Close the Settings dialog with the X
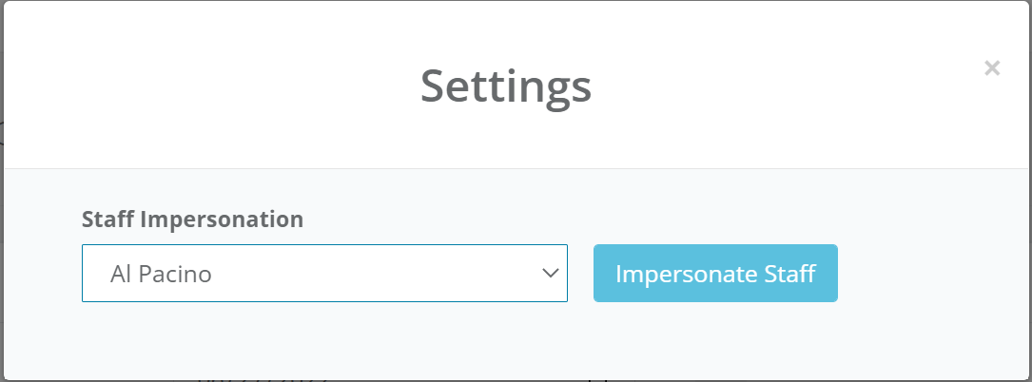This screenshot has width=1032, height=382. pos(992,67)
